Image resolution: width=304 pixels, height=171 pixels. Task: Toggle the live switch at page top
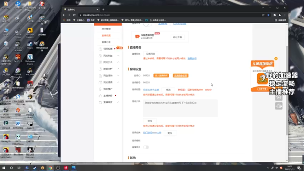(147, 24)
